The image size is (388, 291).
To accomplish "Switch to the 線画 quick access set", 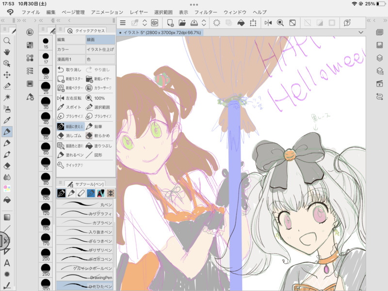I will tap(100, 40).
